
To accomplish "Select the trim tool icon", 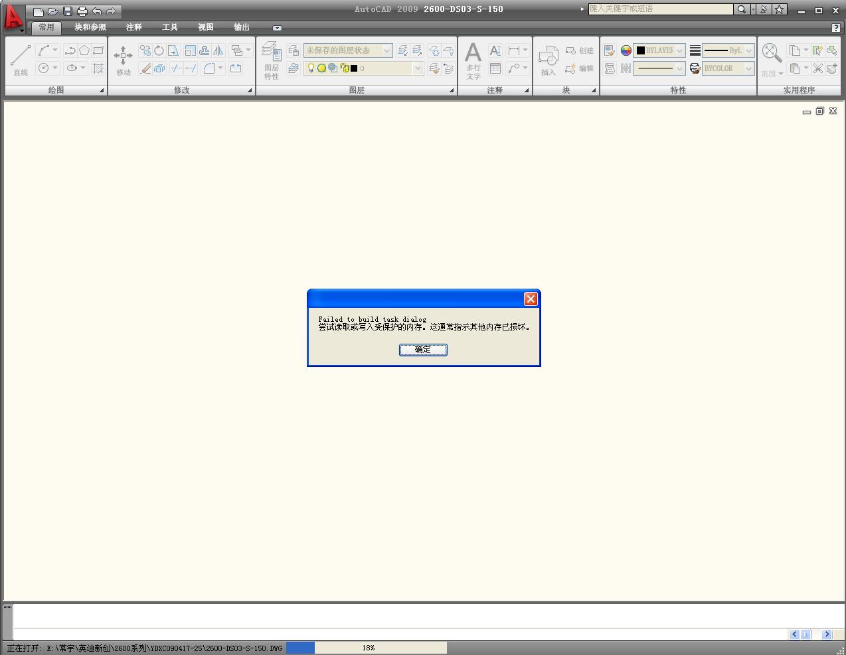I will pos(176,68).
